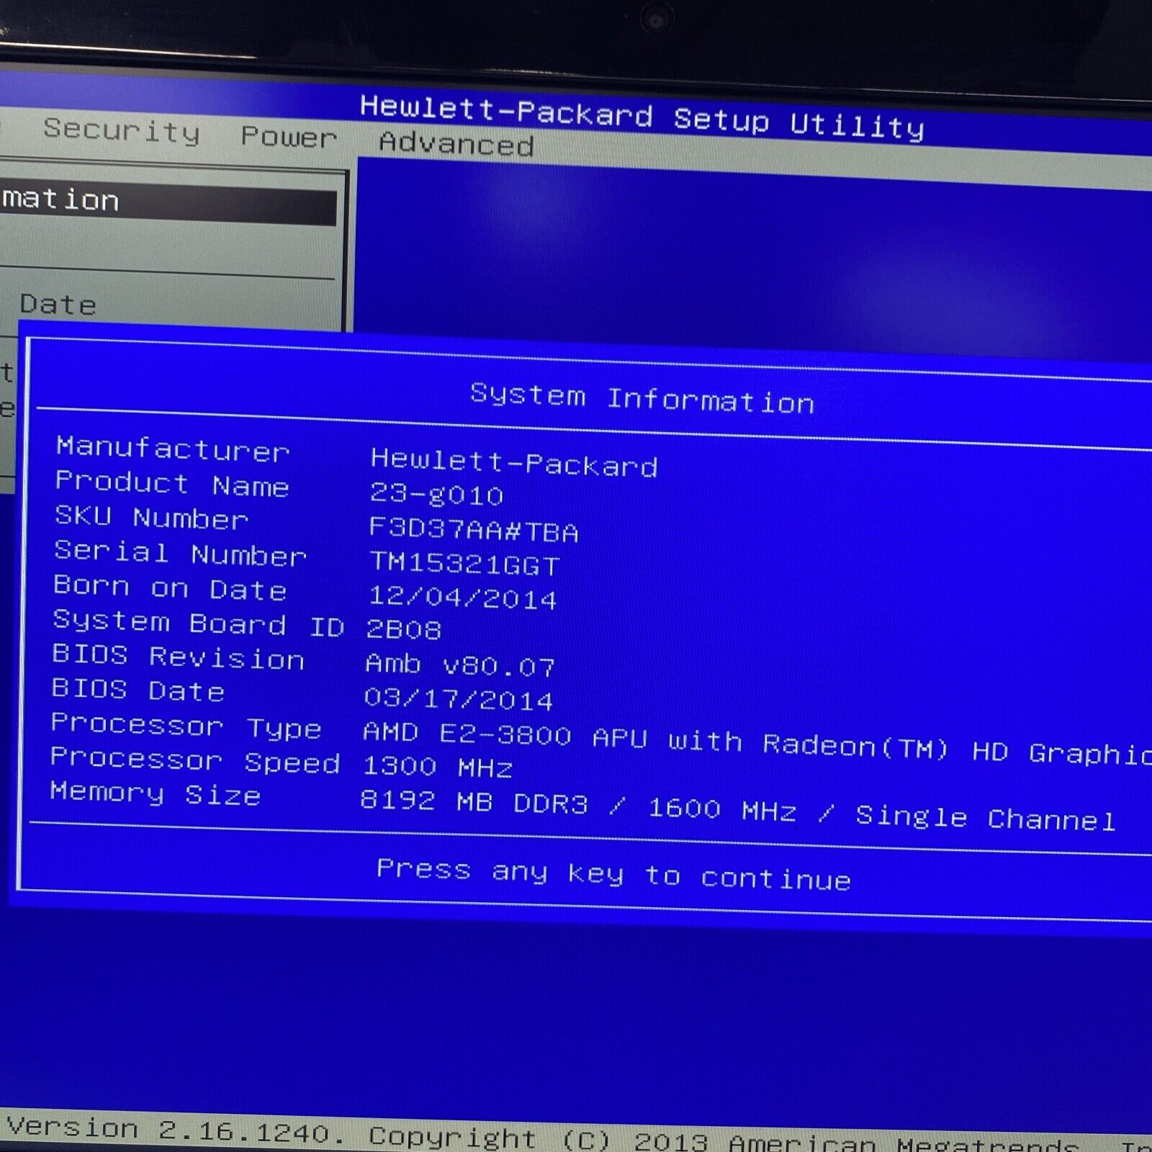Click the 'Memory Size' label

tap(155, 793)
